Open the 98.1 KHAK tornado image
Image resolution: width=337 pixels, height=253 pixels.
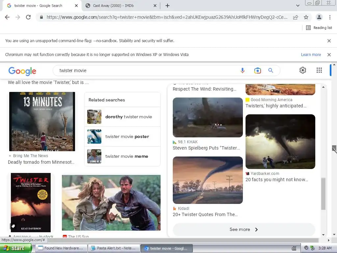click(208, 118)
